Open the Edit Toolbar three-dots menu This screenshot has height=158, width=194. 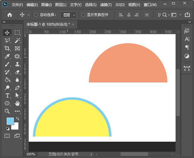point(17,111)
